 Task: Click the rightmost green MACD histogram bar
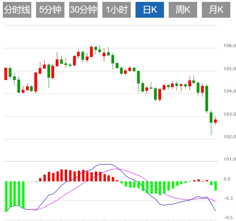tap(215, 186)
